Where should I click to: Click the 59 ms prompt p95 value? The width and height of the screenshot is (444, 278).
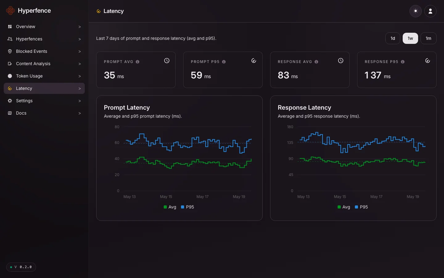(201, 75)
